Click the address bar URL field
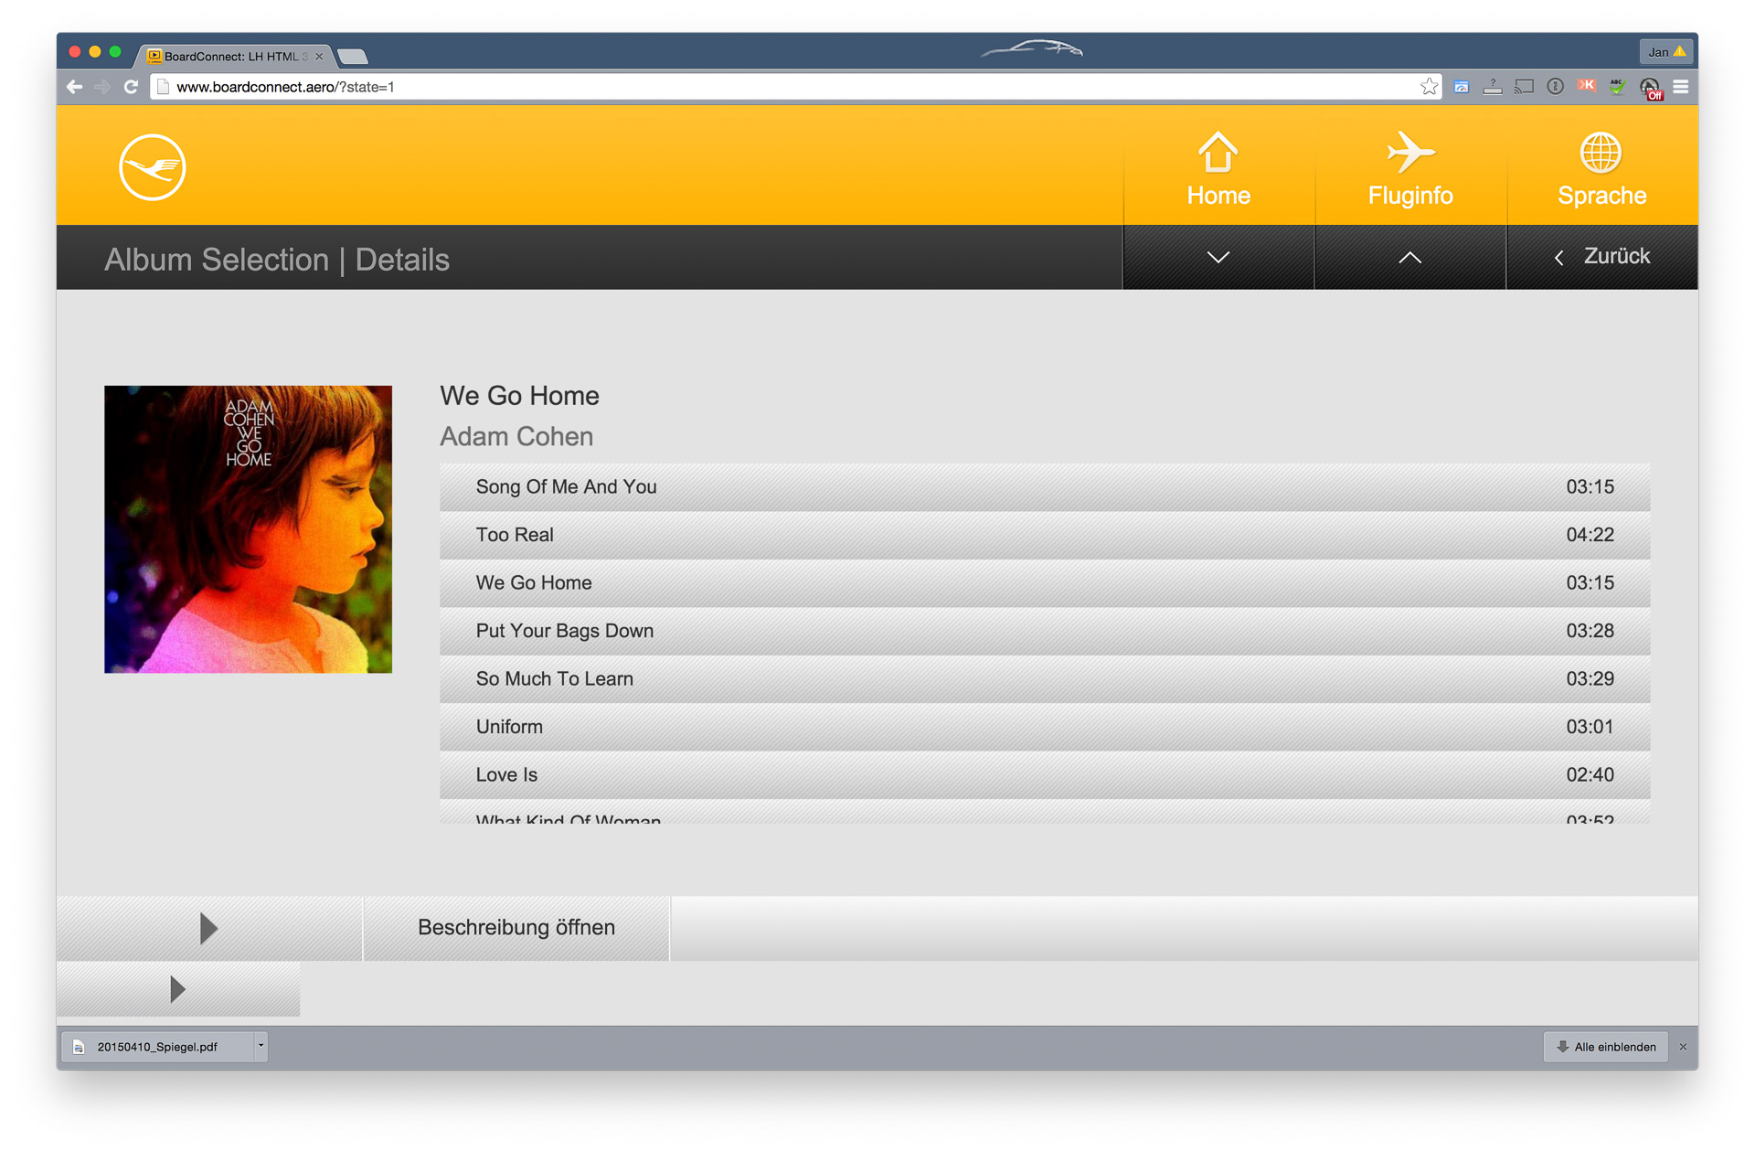Screen dimensions: 1755x1151 click(x=786, y=87)
